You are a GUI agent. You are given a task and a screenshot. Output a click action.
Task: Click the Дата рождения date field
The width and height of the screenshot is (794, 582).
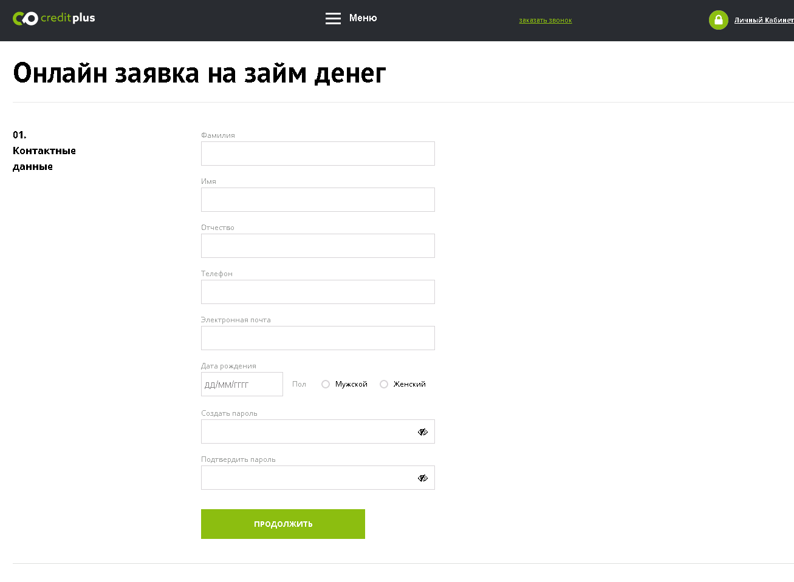click(x=242, y=384)
